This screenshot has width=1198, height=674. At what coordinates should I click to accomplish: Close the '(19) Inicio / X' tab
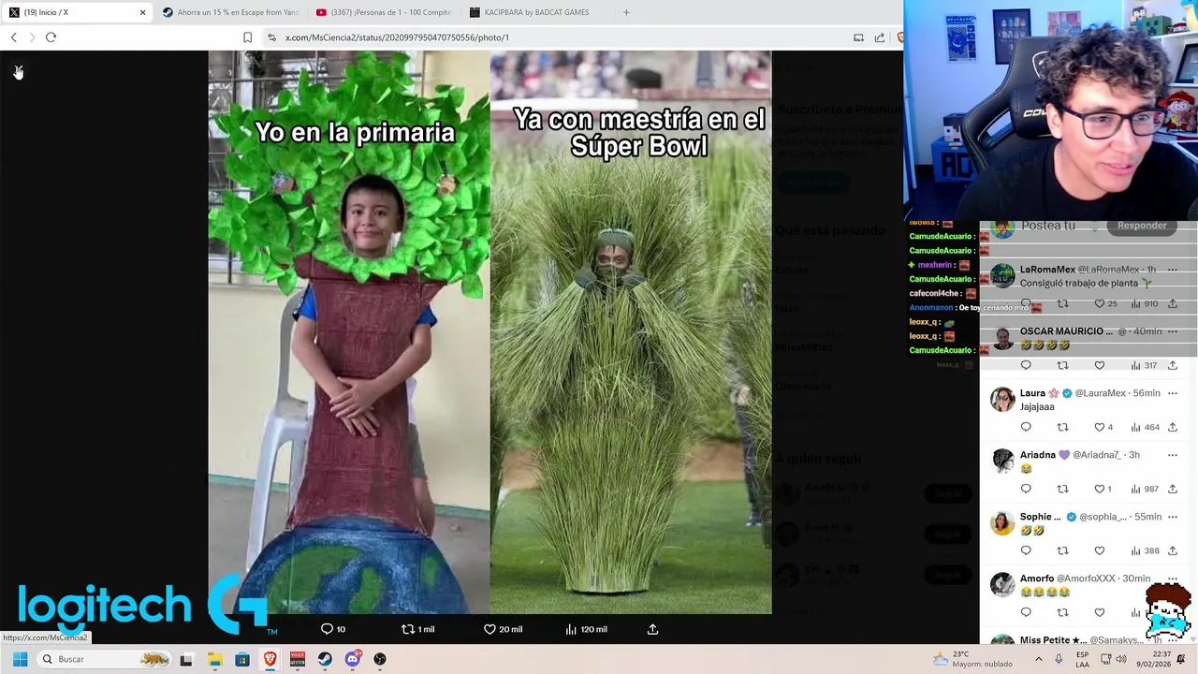point(142,12)
